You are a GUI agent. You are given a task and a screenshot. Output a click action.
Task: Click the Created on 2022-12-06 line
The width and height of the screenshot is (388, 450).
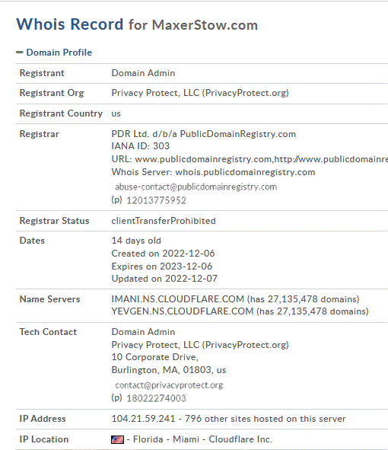163,254
